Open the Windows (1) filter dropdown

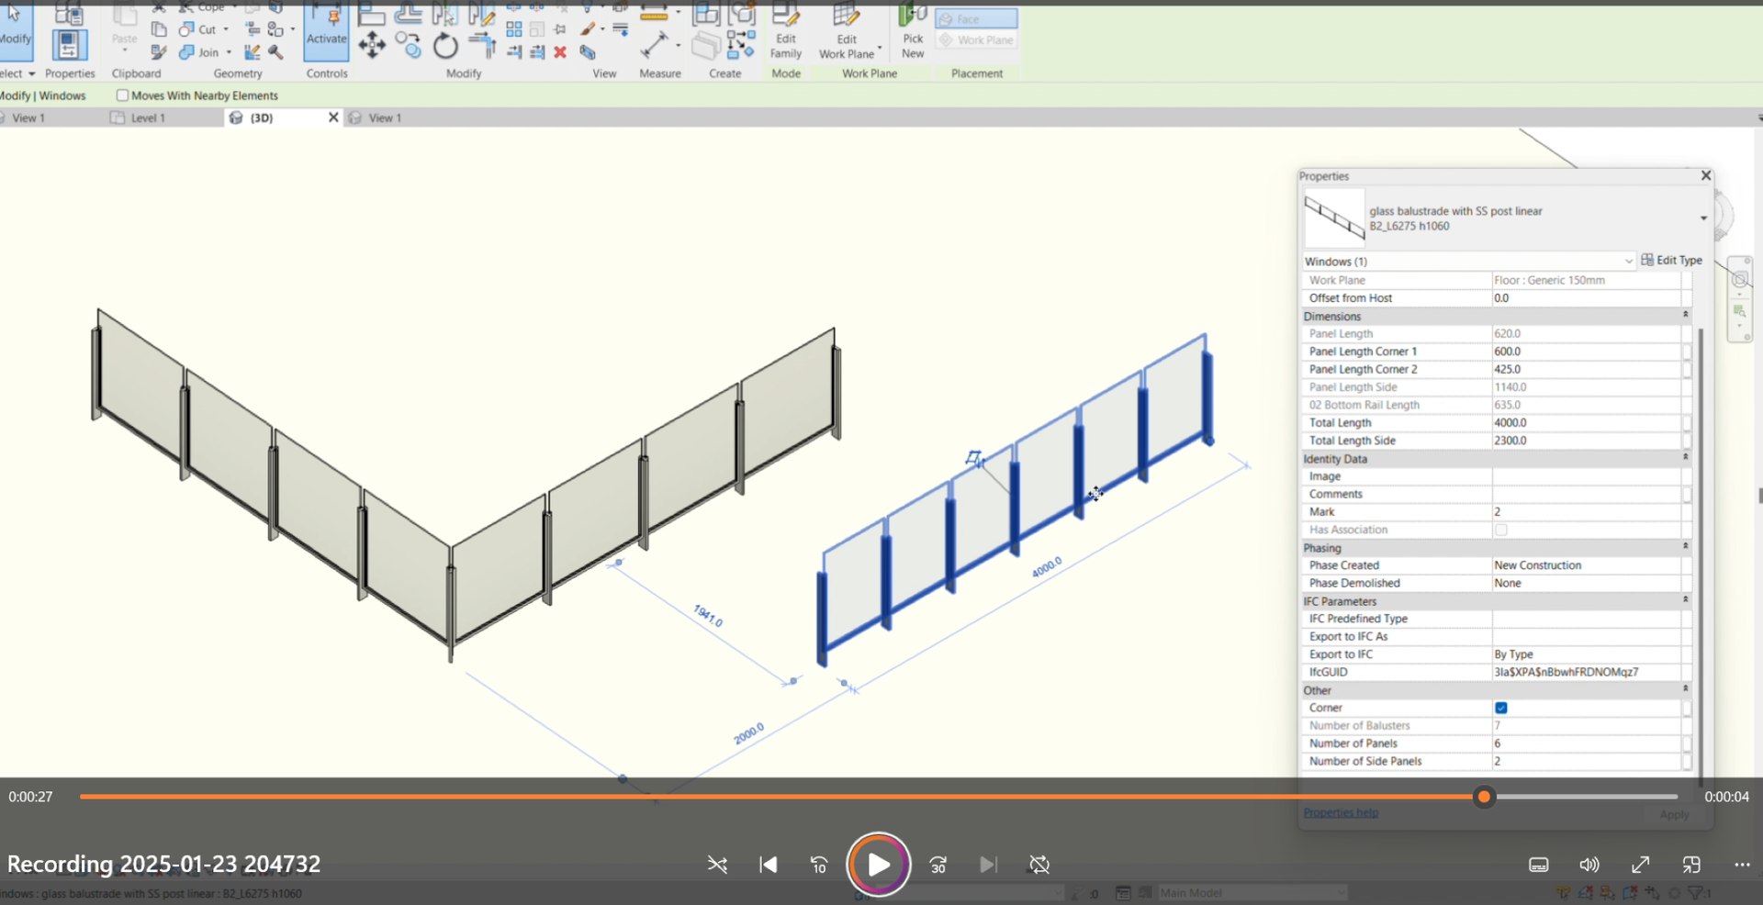(1629, 262)
